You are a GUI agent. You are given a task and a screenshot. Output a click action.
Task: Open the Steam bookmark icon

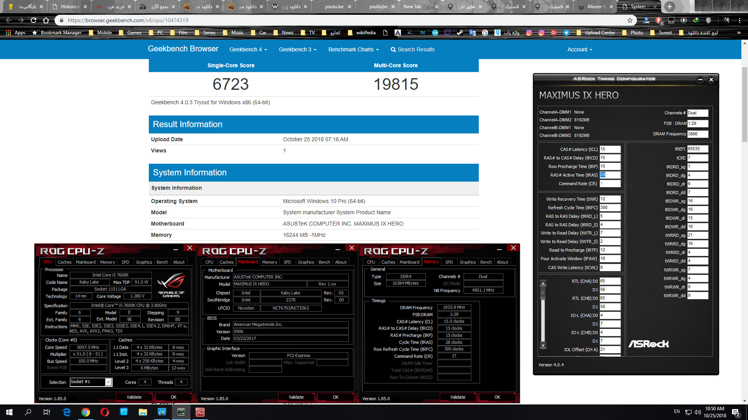click(460, 33)
